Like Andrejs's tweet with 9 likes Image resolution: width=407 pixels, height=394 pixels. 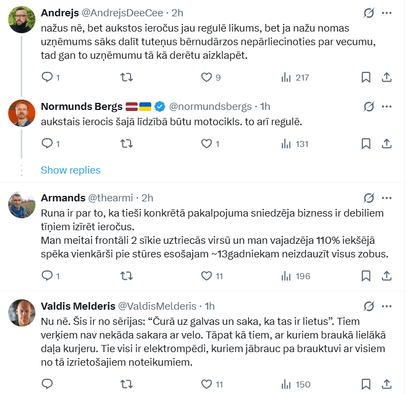click(x=206, y=77)
